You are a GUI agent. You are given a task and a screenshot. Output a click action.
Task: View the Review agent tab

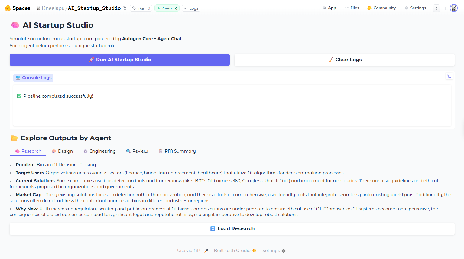click(x=137, y=151)
